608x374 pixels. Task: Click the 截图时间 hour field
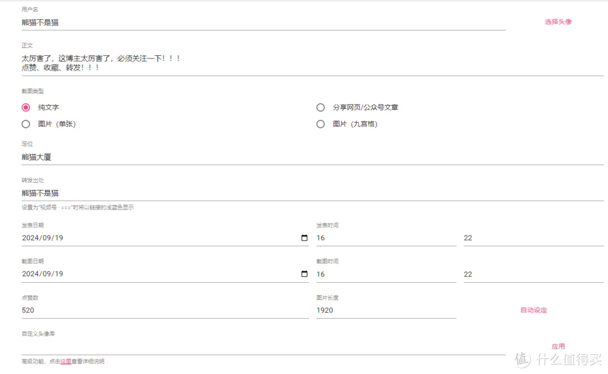coord(386,274)
